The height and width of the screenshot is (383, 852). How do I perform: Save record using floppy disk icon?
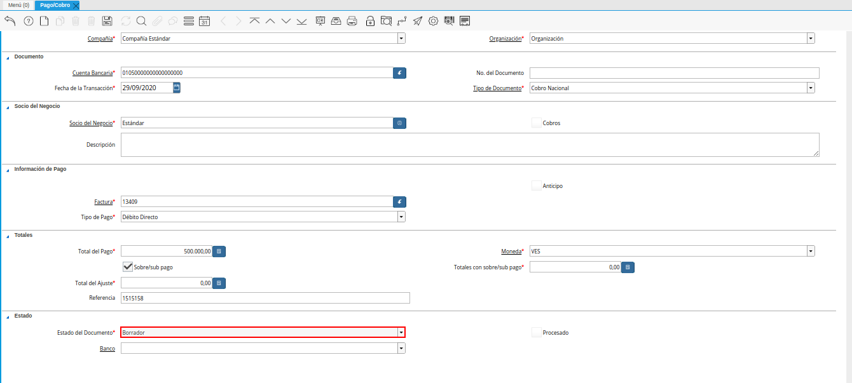click(107, 21)
